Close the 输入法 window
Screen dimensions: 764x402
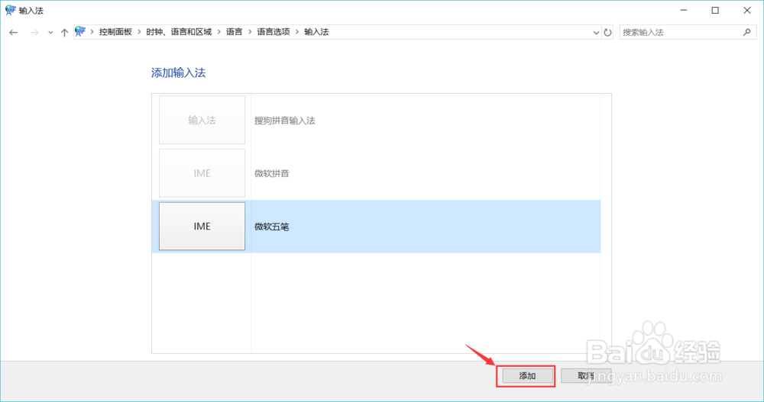point(747,10)
